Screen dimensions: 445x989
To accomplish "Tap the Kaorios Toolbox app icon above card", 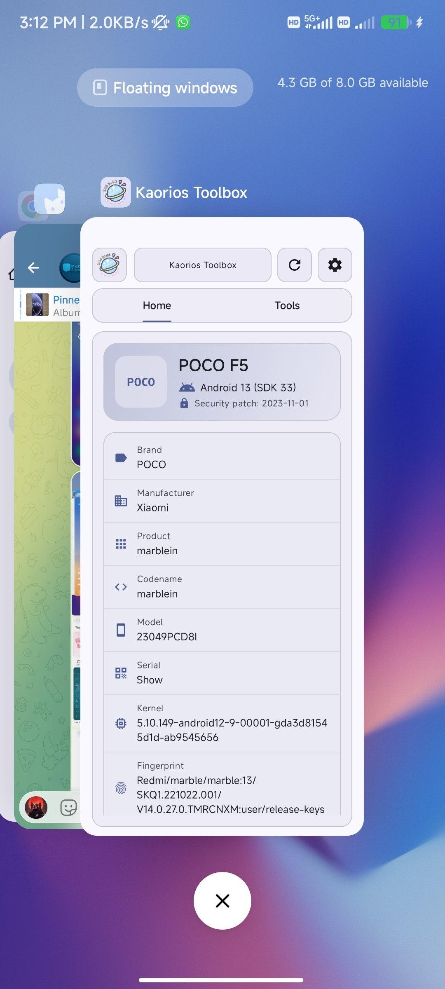I will 116,192.
